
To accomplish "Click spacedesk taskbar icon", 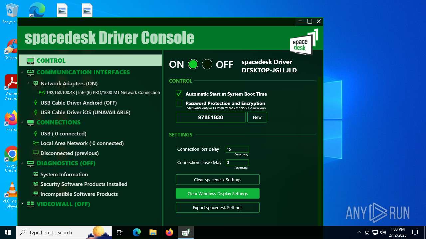I will coord(186,232).
